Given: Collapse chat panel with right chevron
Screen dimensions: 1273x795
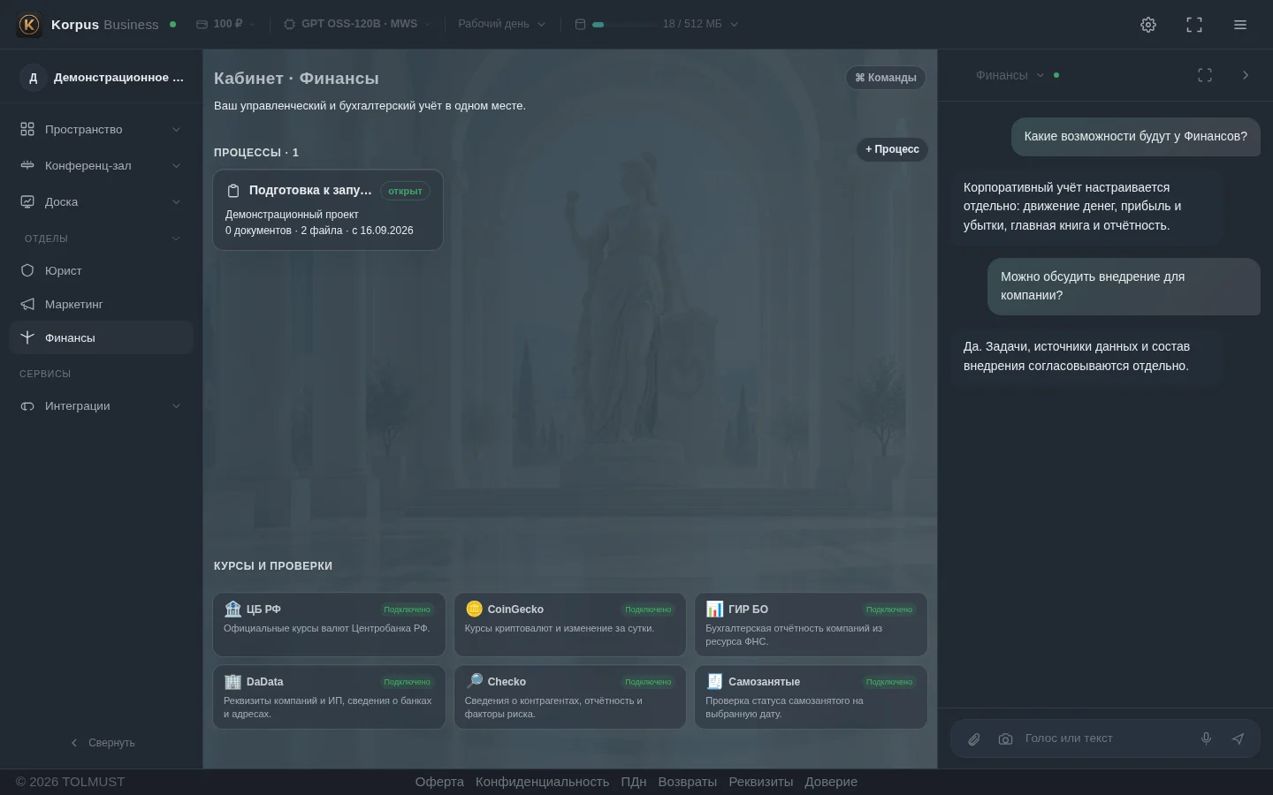Looking at the screenshot, I should tap(1246, 75).
